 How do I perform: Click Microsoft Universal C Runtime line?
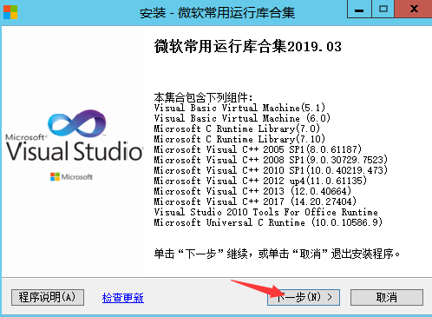click(268, 222)
